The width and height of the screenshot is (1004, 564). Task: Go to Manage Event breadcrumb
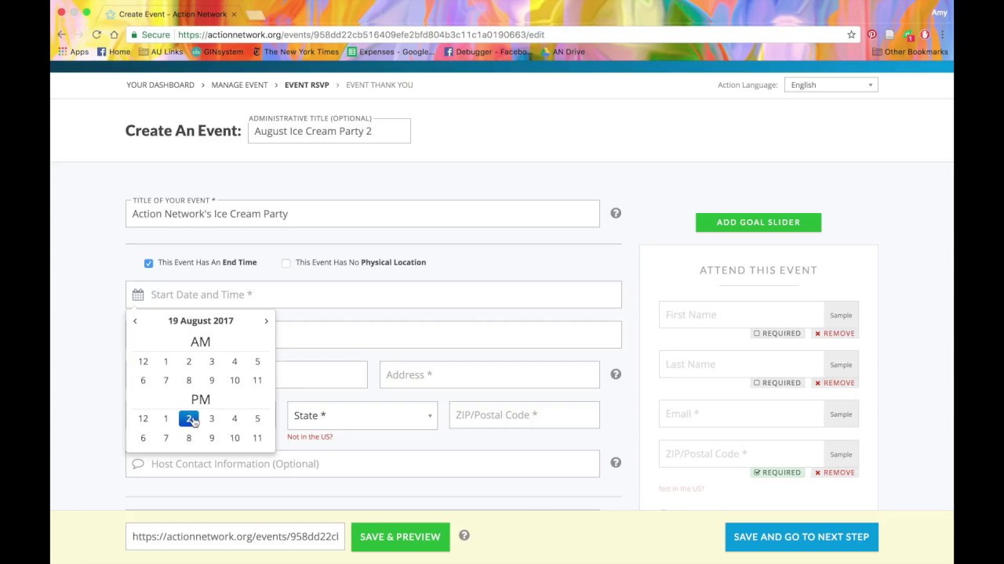tap(239, 85)
